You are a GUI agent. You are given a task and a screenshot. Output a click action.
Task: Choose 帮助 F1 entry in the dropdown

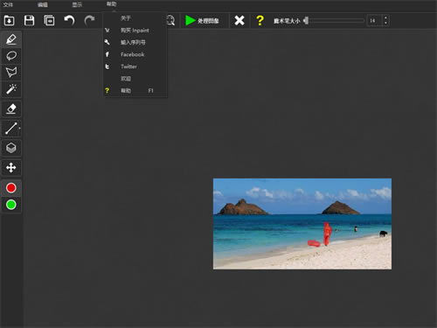pos(135,91)
